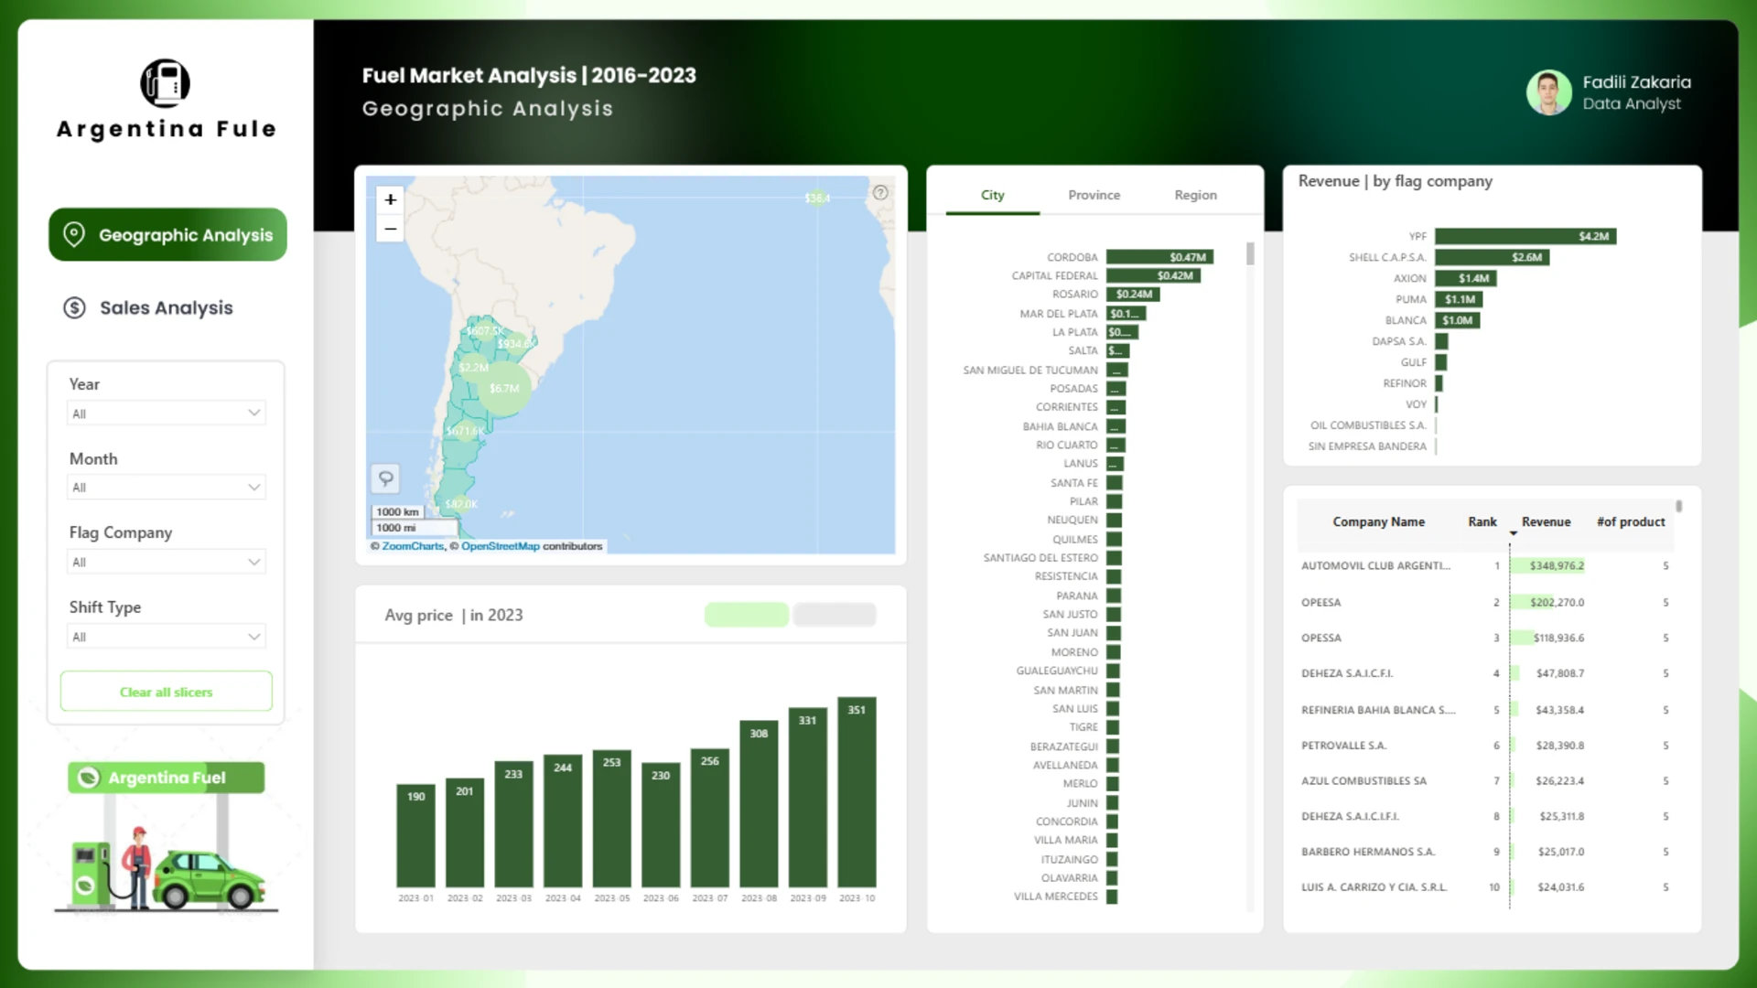Open the Year slicer dropdown
Image resolution: width=1757 pixels, height=988 pixels.
click(167, 413)
